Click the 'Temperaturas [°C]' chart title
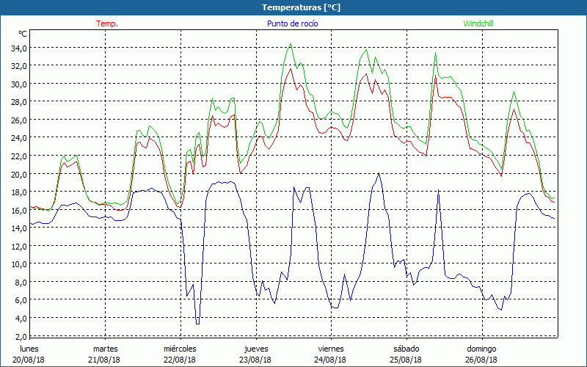Image resolution: width=587 pixels, height=367 pixels. [301, 7]
